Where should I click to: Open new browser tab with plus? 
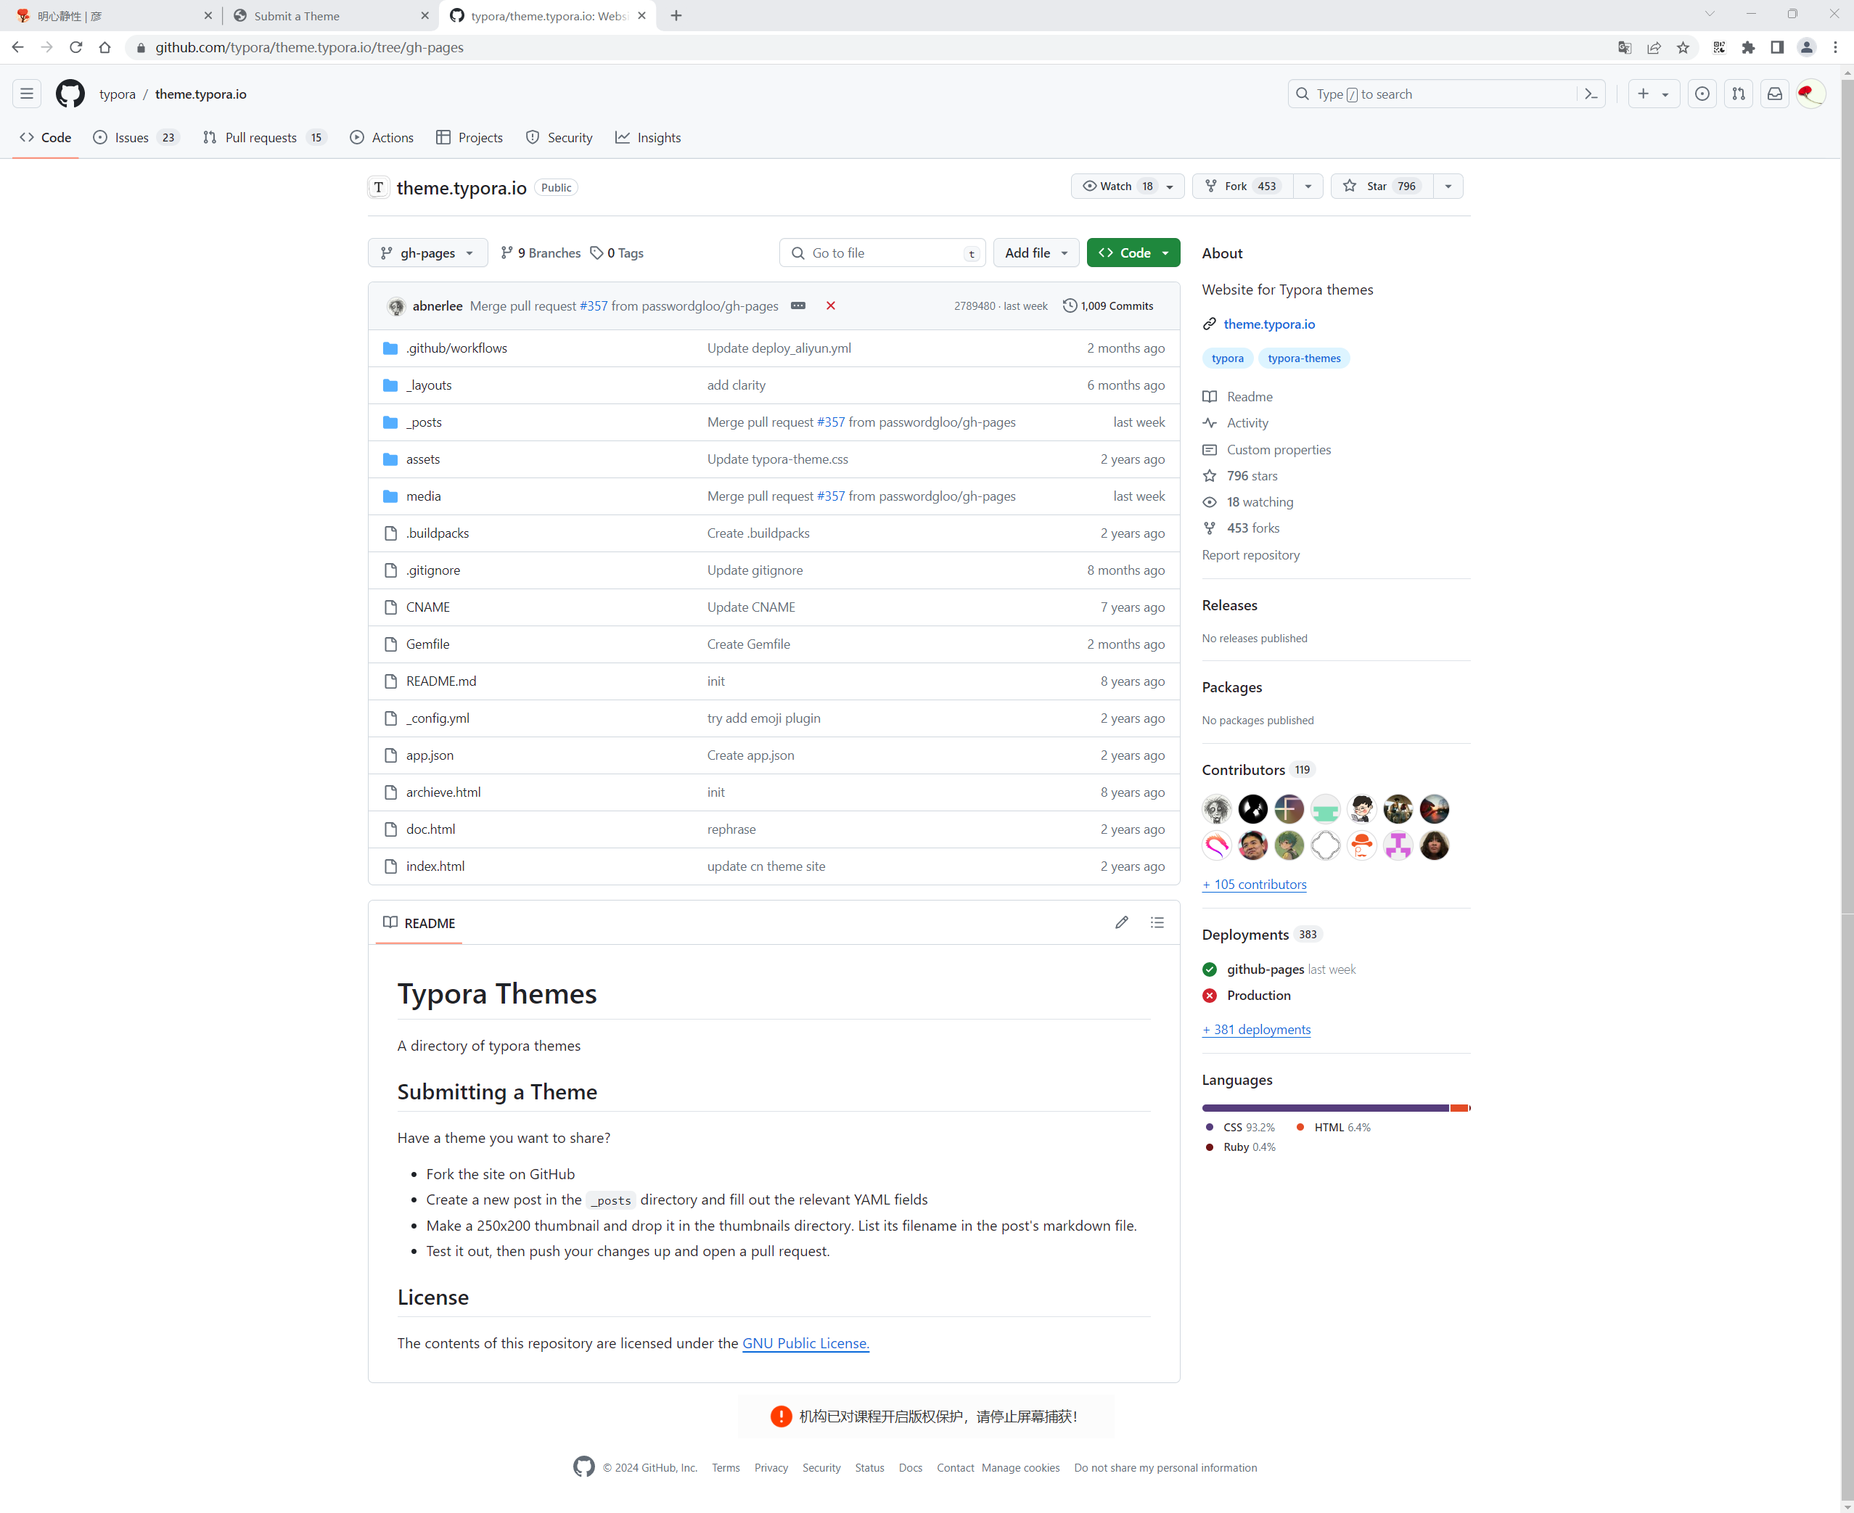[x=676, y=16]
